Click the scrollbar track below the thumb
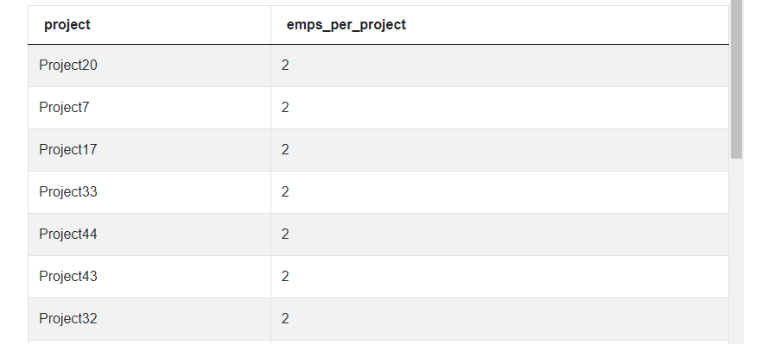 pyautogui.click(x=736, y=251)
